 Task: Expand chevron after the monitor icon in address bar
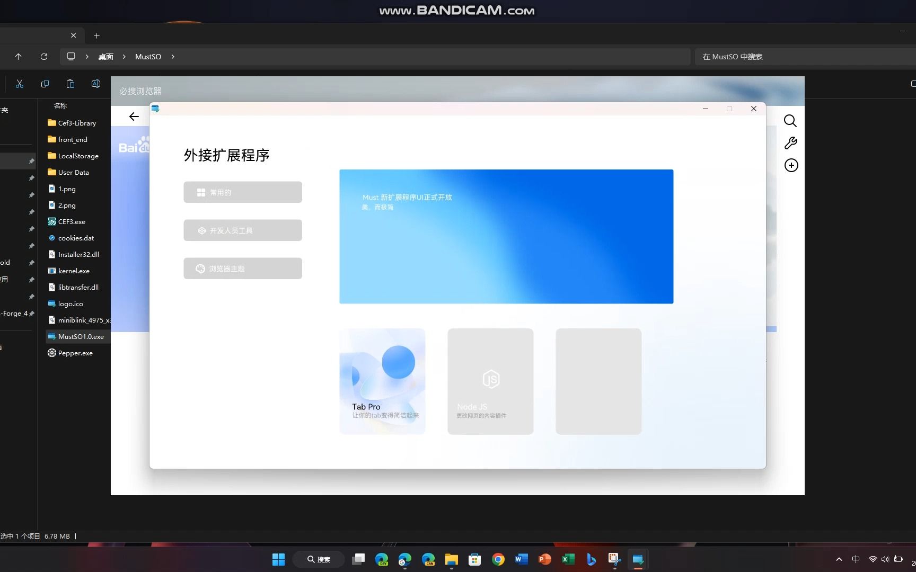(87, 57)
